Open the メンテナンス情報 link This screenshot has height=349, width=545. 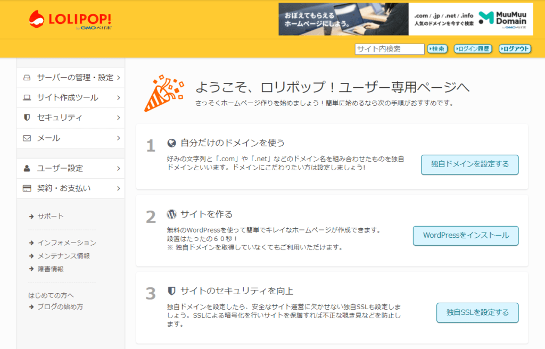click(63, 256)
